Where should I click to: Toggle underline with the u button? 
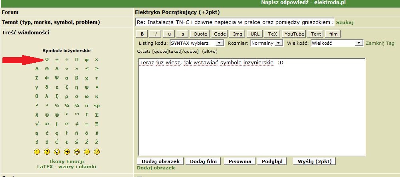tap(169, 34)
